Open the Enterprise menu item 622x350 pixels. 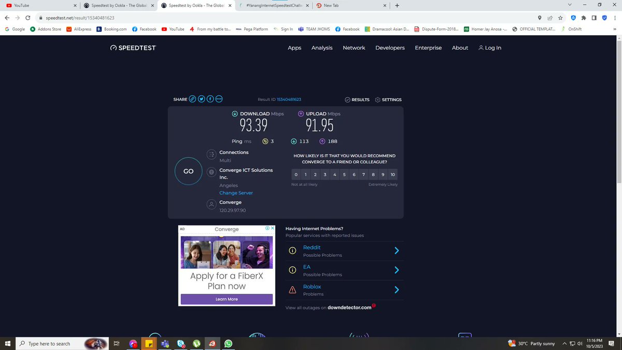[x=428, y=48]
